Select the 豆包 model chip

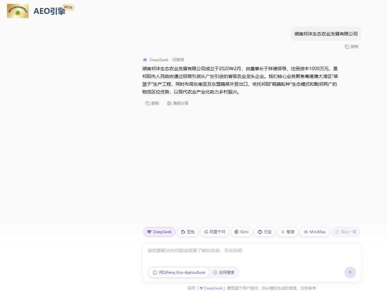[188, 232]
